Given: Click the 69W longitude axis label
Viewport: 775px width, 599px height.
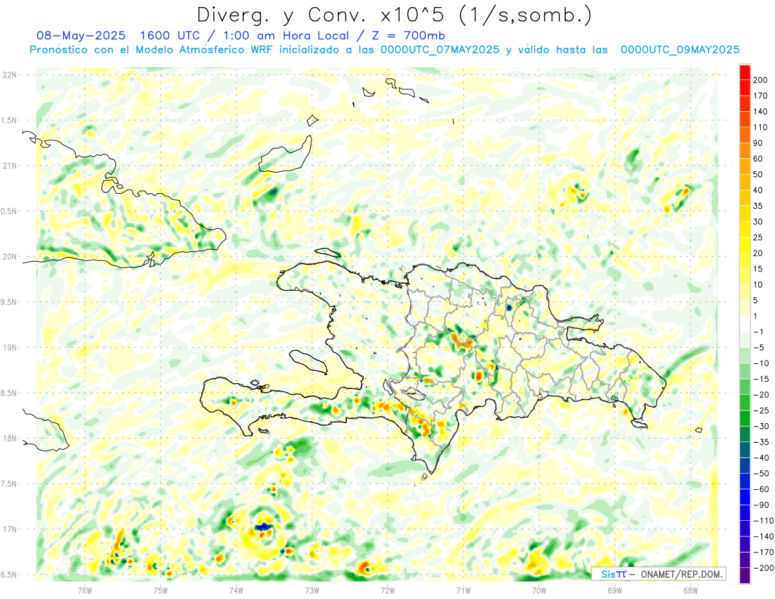Looking at the screenshot, I should point(614,589).
